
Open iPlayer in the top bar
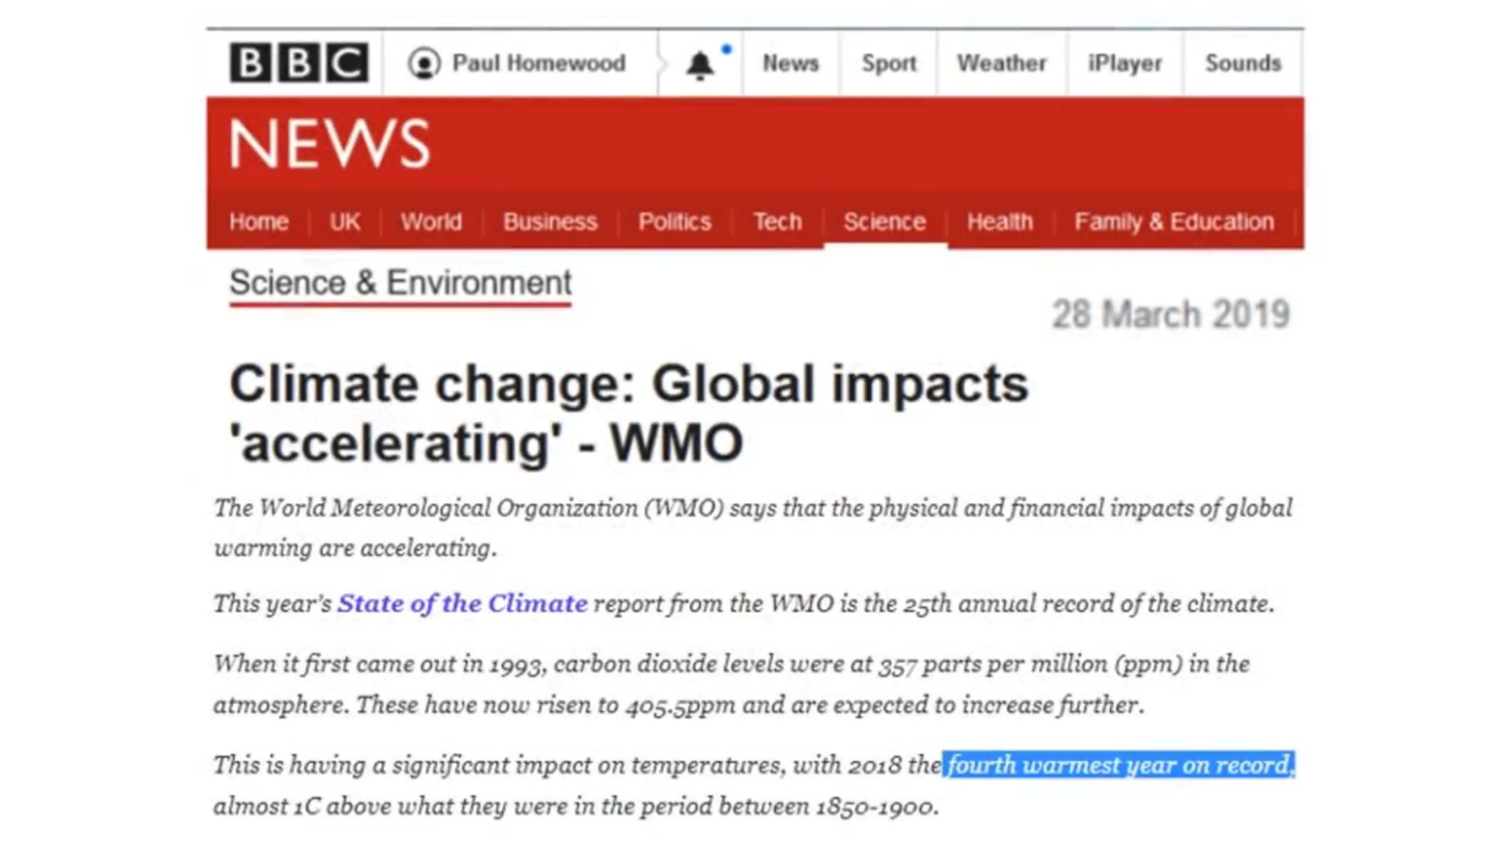tap(1124, 64)
